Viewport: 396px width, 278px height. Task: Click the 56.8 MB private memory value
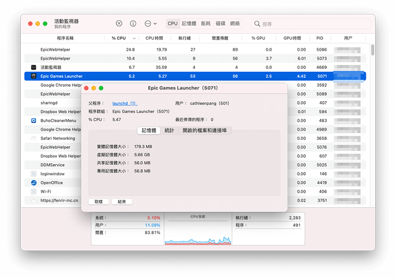pos(142,171)
